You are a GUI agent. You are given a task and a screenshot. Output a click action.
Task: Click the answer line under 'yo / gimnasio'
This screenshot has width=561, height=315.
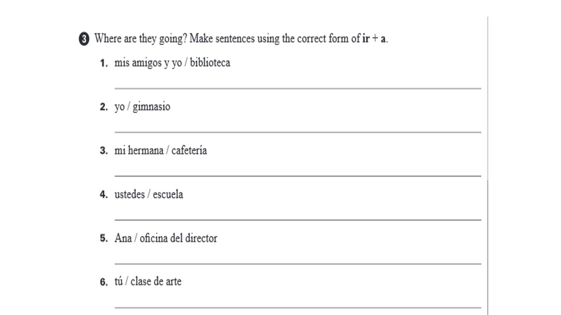point(298,132)
